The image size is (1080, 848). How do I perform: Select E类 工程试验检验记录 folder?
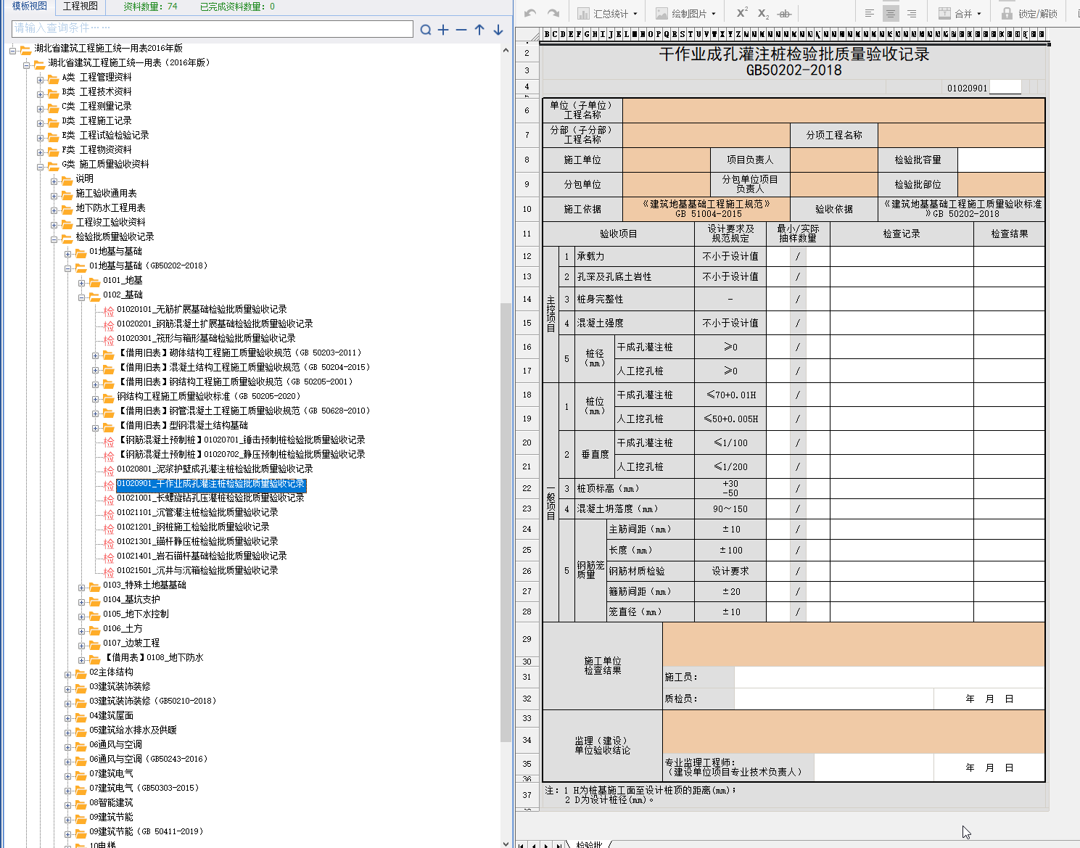[105, 135]
